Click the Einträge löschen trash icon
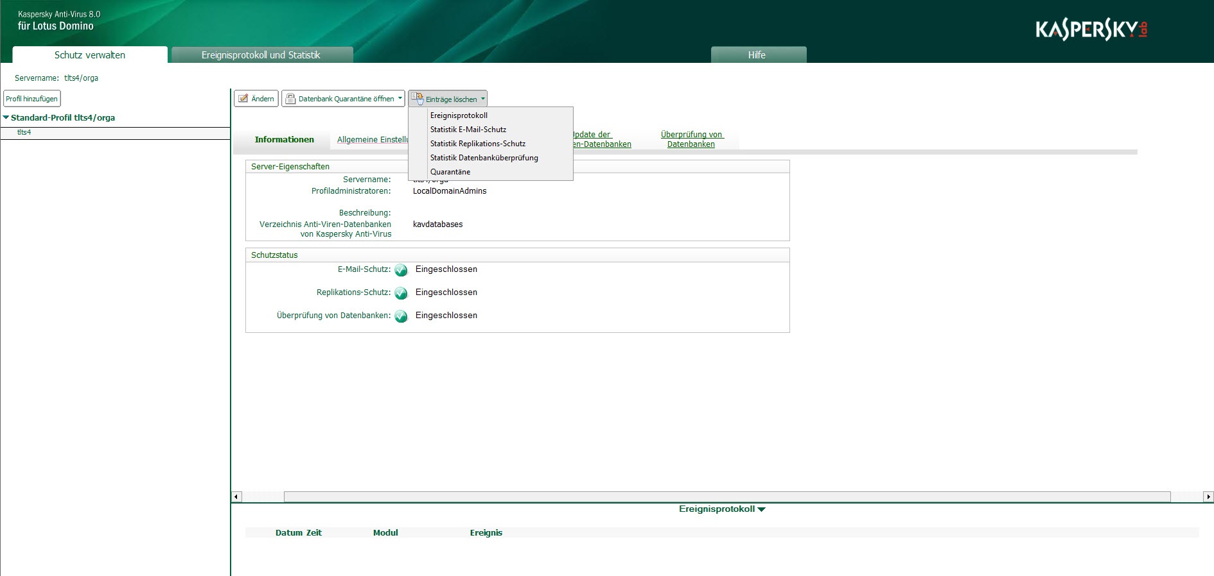Image resolution: width=1214 pixels, height=576 pixels. point(418,99)
